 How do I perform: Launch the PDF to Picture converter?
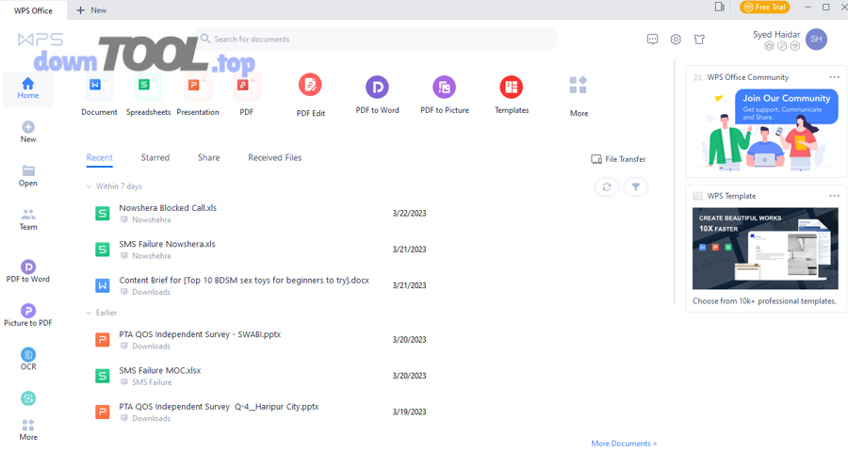click(444, 88)
